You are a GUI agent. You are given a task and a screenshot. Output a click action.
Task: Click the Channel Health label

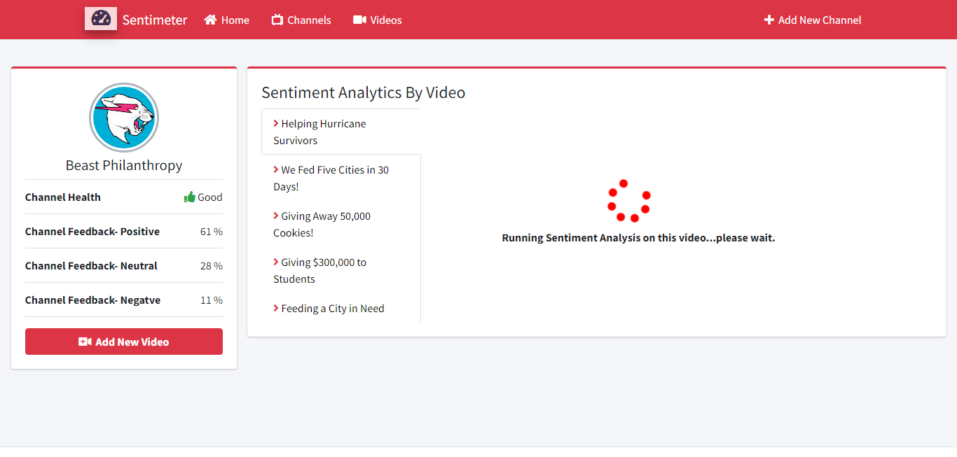click(x=63, y=197)
